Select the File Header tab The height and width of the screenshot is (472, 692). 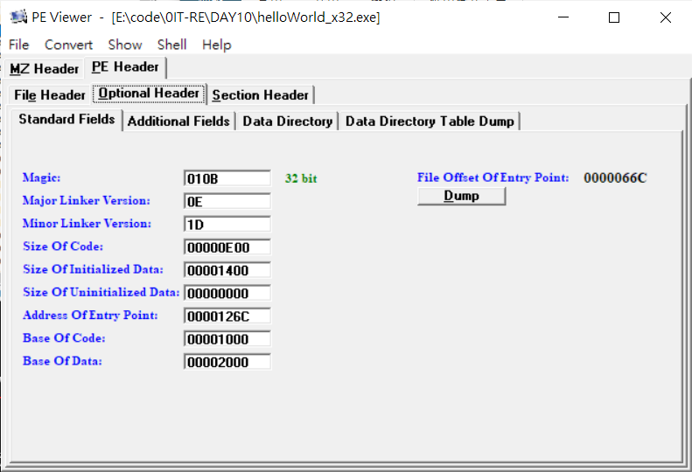pyautogui.click(x=49, y=95)
